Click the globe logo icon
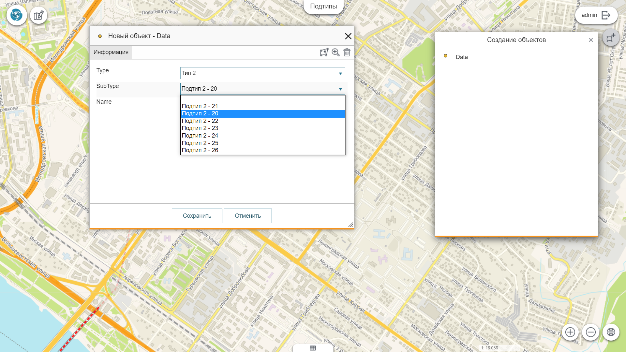The height and width of the screenshot is (352, 626). click(17, 15)
